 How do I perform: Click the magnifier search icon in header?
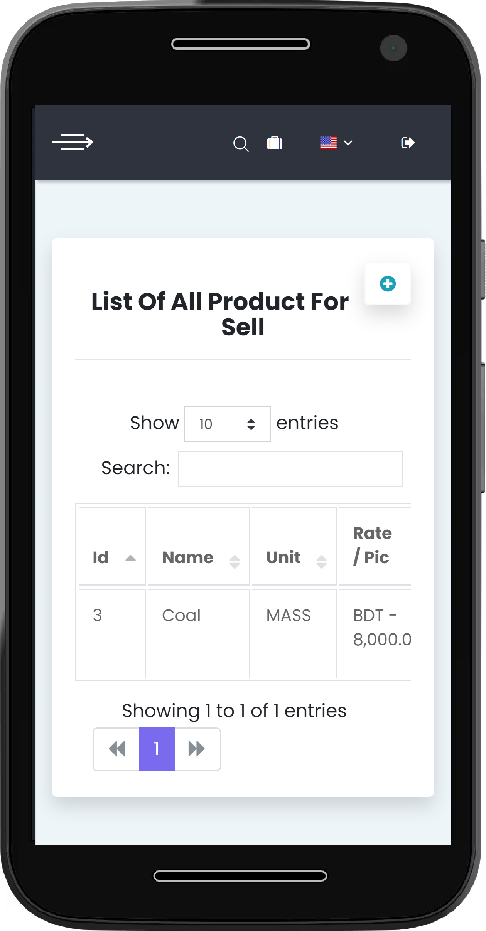click(x=241, y=144)
